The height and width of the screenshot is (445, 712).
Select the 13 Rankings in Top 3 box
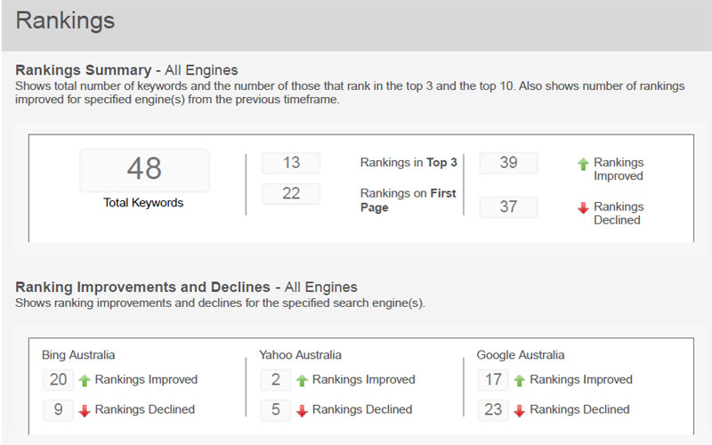point(291,163)
